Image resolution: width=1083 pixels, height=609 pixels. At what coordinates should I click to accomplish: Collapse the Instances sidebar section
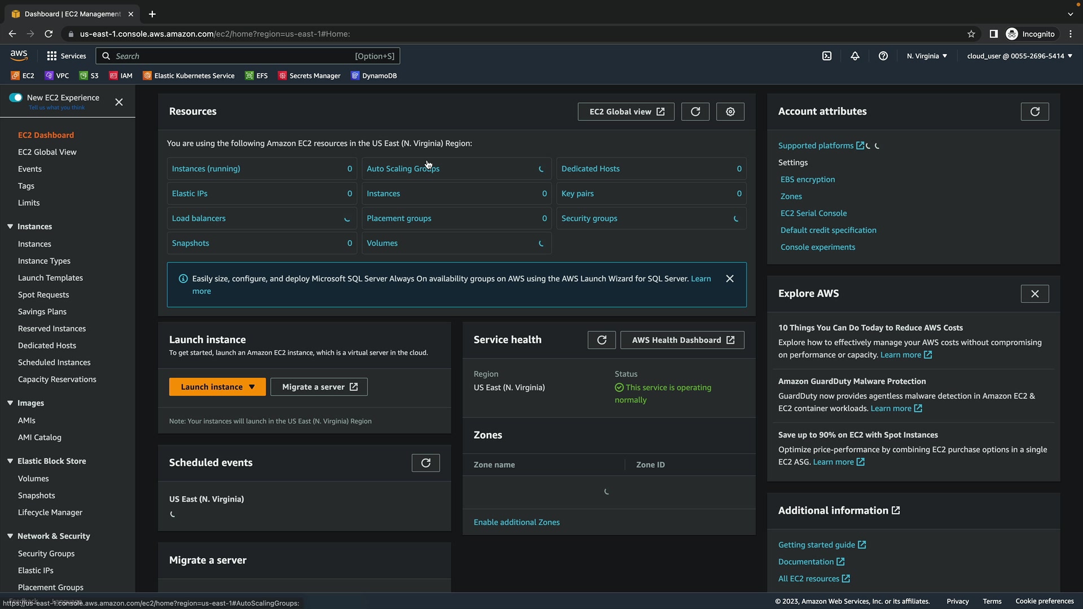point(10,226)
